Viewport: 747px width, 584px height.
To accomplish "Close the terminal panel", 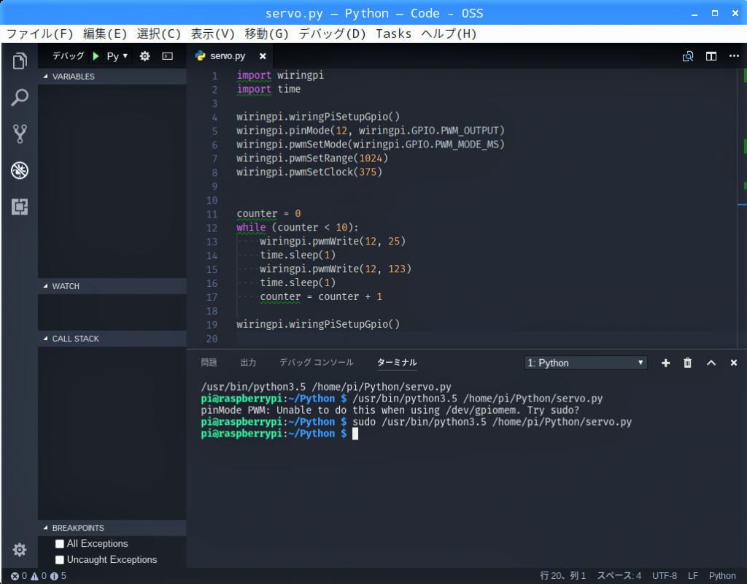I will tap(734, 364).
